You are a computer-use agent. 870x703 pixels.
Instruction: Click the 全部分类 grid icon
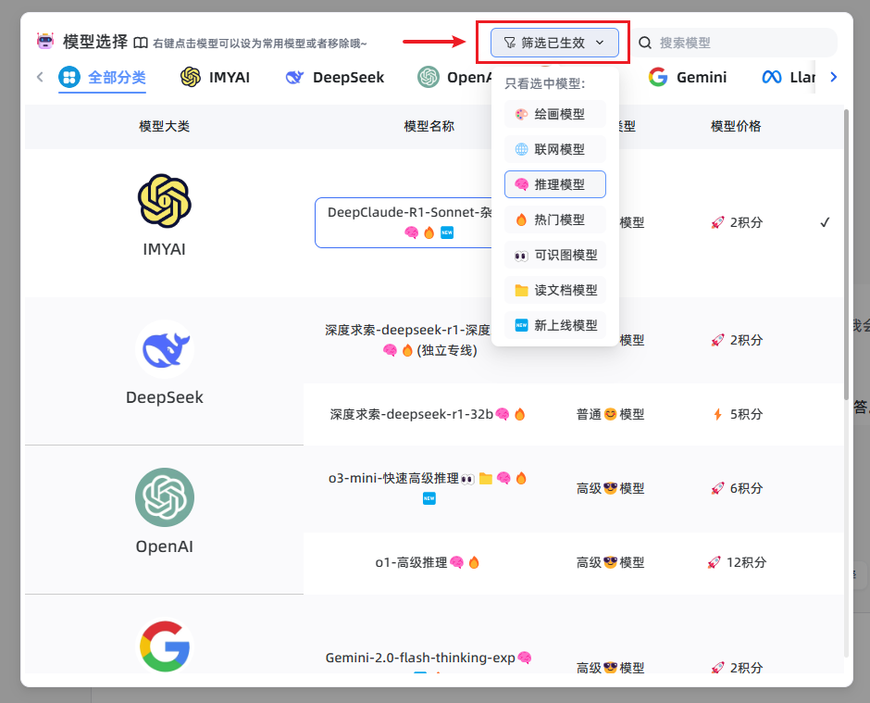click(x=69, y=77)
